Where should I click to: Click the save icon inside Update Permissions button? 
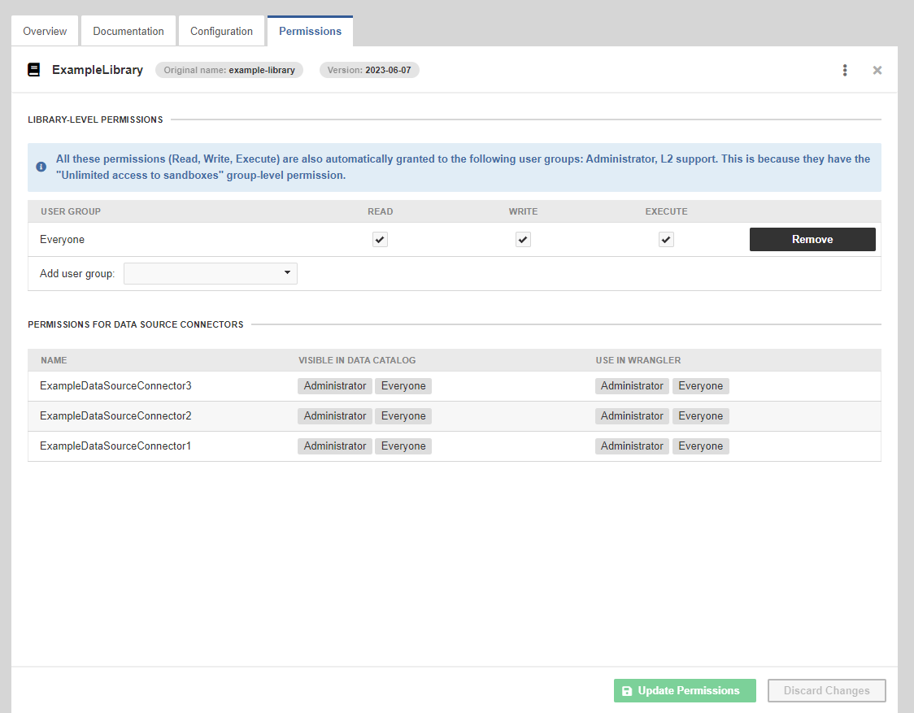[627, 690]
